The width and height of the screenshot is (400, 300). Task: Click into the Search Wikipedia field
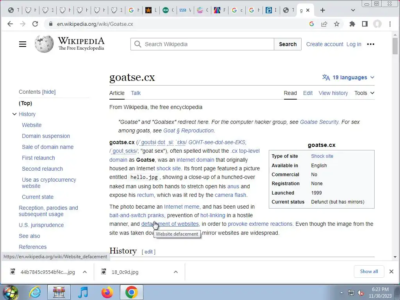pyautogui.click(x=202, y=44)
